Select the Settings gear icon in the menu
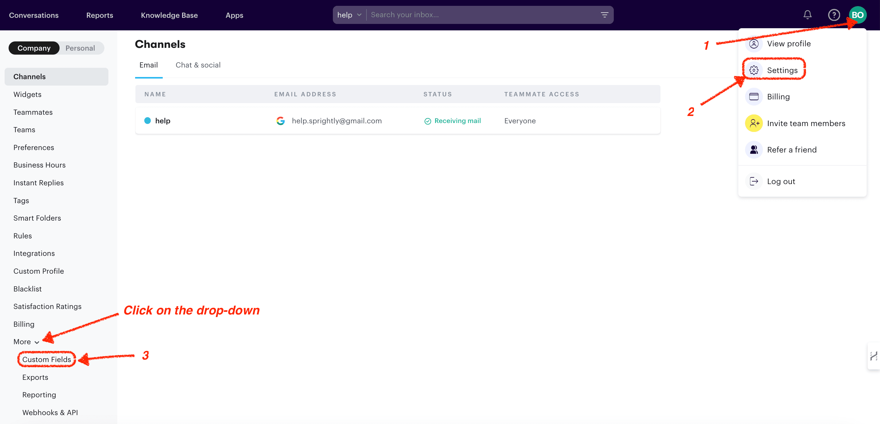 [x=754, y=70]
